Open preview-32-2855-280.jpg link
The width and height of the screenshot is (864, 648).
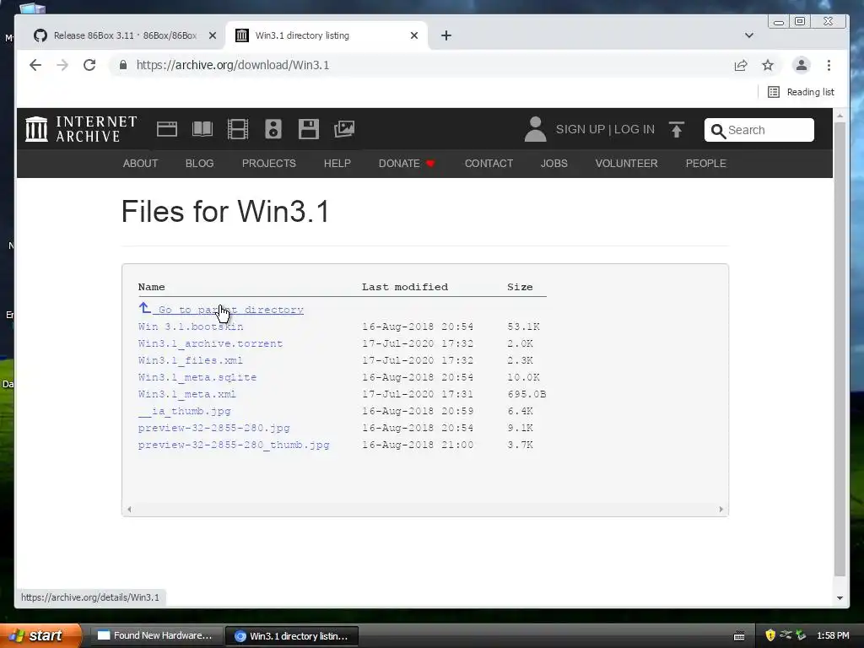pyautogui.click(x=213, y=428)
